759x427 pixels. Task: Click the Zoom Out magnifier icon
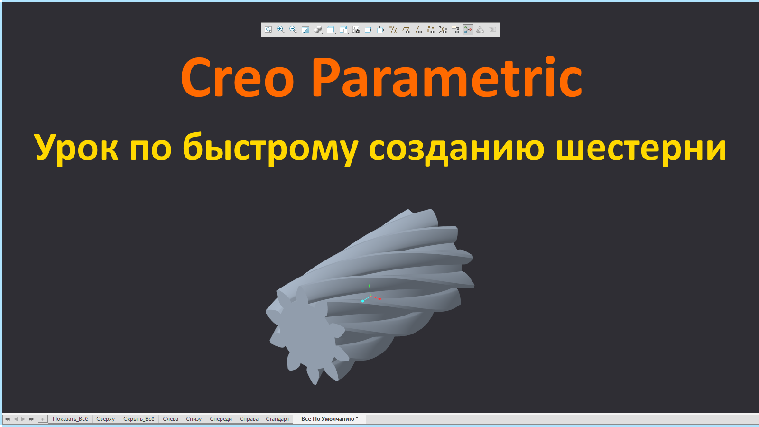click(x=293, y=29)
